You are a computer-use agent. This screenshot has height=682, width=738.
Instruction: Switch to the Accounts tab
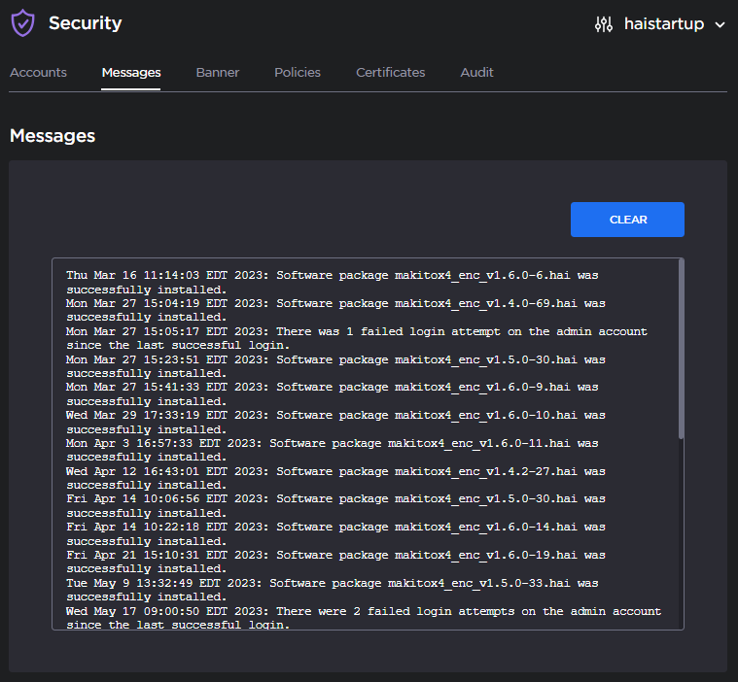click(38, 72)
